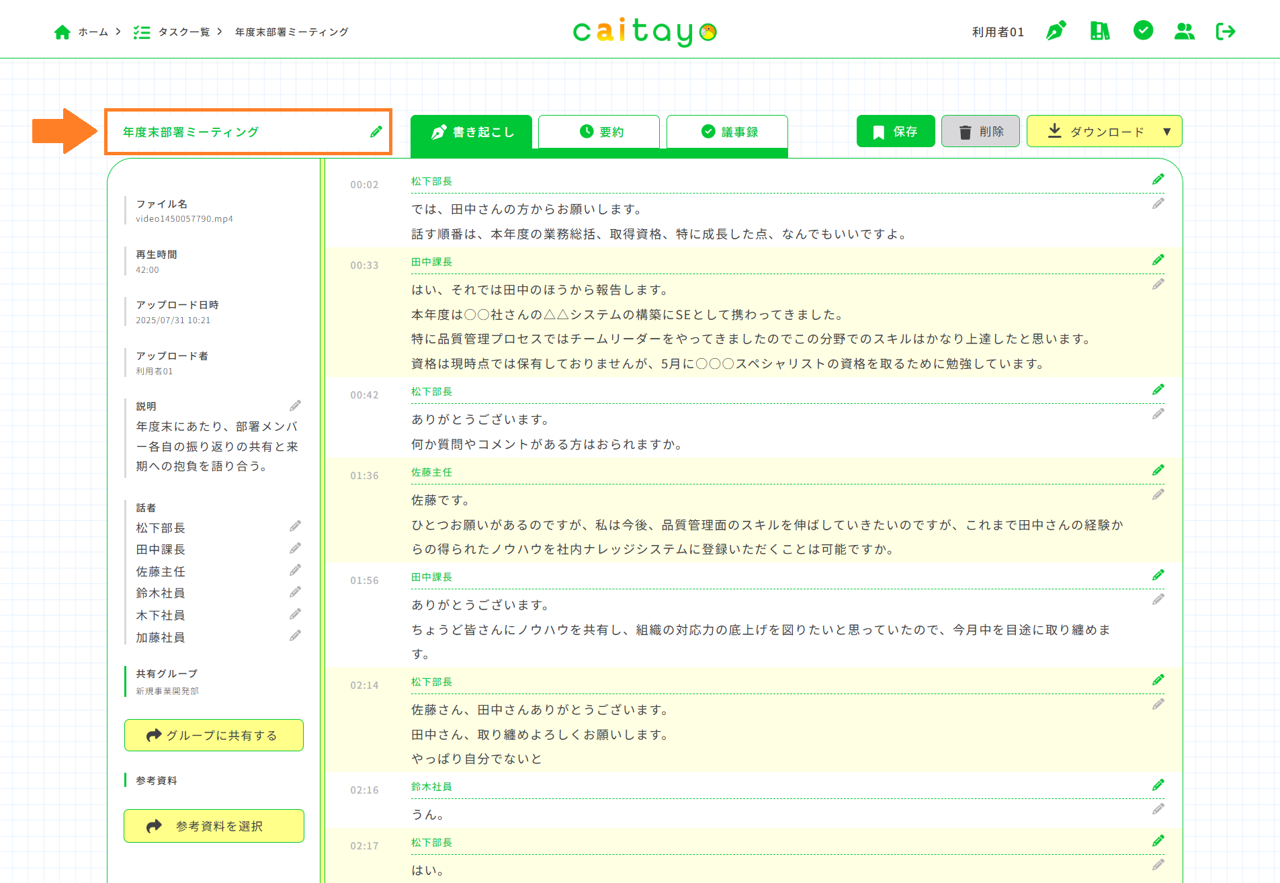Viewport: 1280px width, 883px height.
Task: Click the logout icon at top right
Action: (1226, 31)
